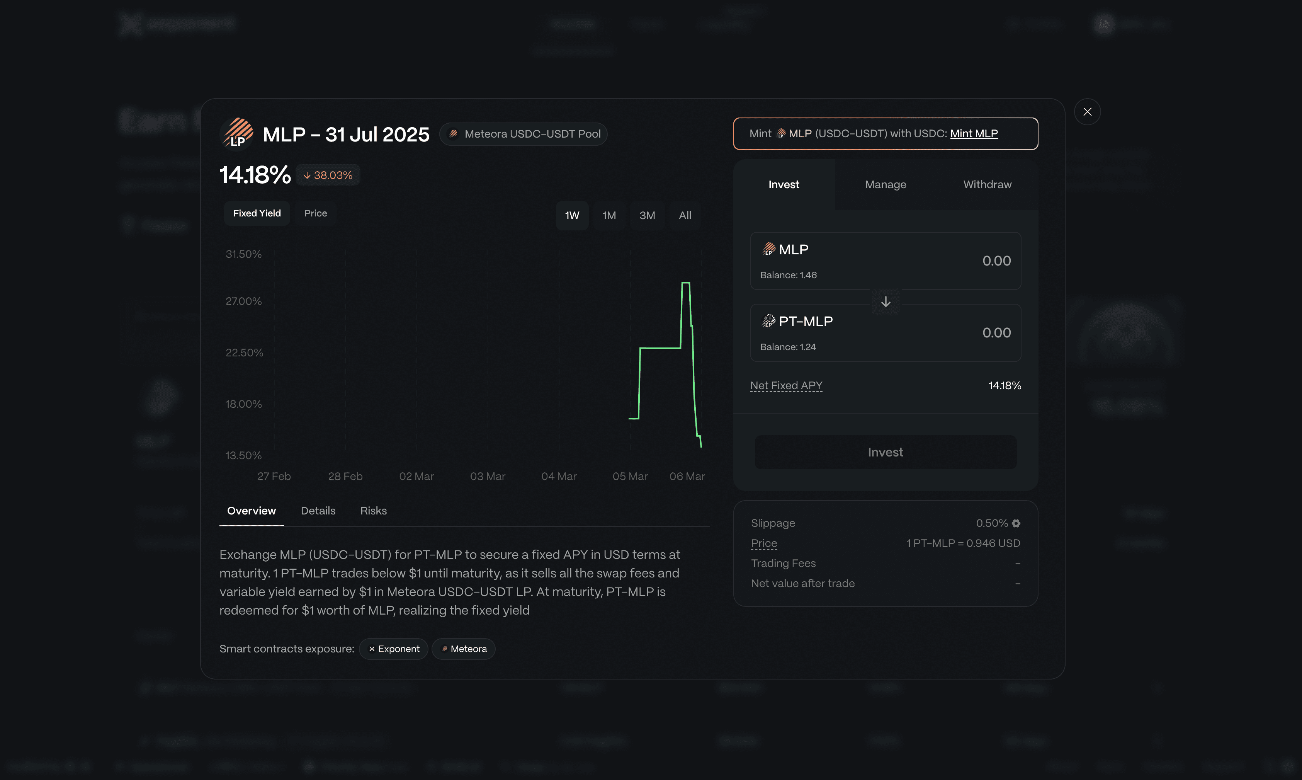Click the Exponent smart contract chip
The width and height of the screenshot is (1302, 780).
393,649
